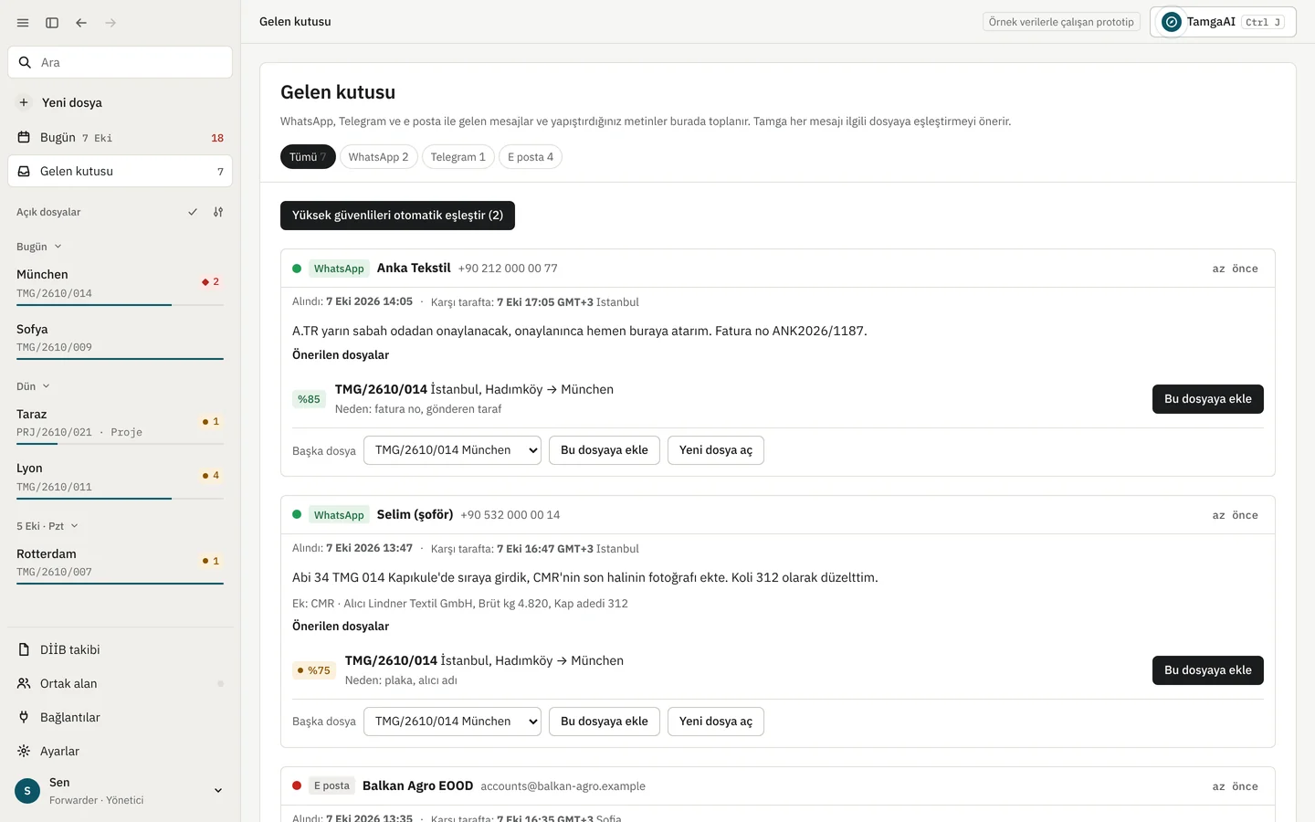Click the %85 confidence badge
Viewport: 1315px width, 822px height.
309,399
